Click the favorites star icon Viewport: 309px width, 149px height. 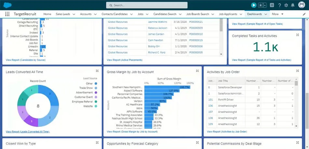tap(261, 5)
